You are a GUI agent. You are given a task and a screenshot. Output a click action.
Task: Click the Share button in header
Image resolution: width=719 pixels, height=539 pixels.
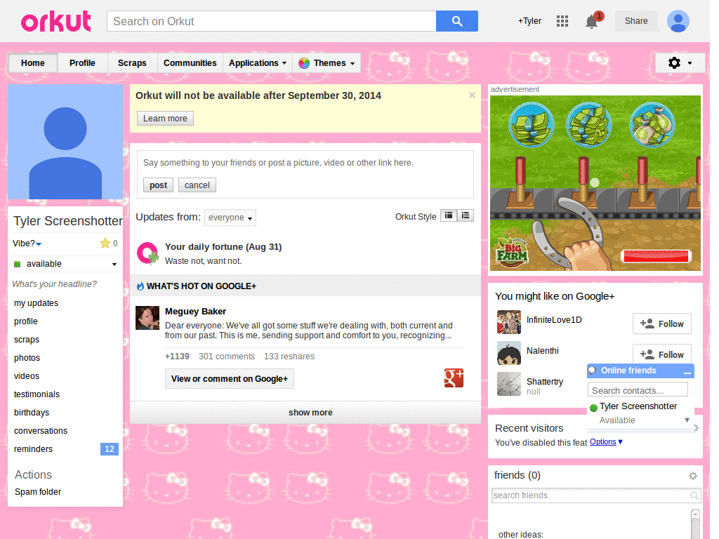click(x=636, y=21)
